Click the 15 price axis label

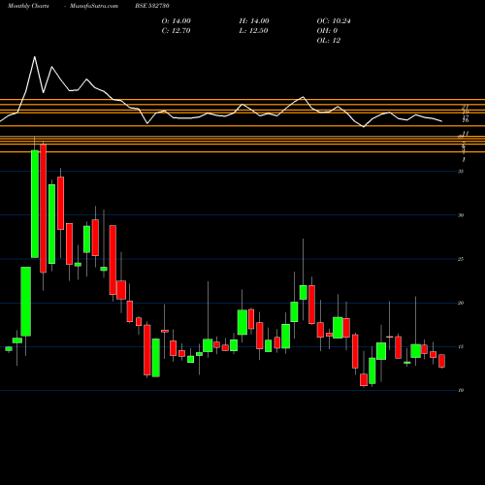coord(461,347)
